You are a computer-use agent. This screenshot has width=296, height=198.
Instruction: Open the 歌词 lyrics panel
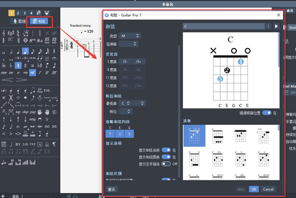pos(19,21)
